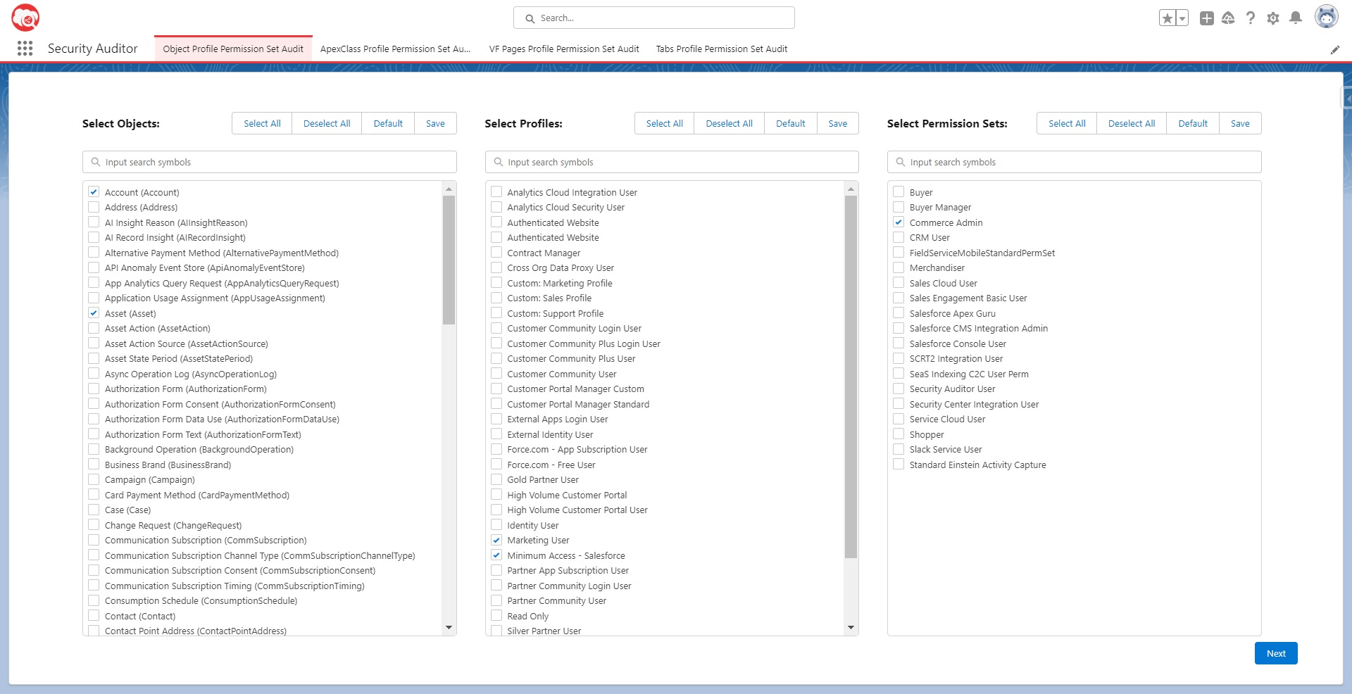Switch to Tabs Profile Permission Set Audit tab
Image resolution: width=1352 pixels, height=694 pixels.
(722, 49)
